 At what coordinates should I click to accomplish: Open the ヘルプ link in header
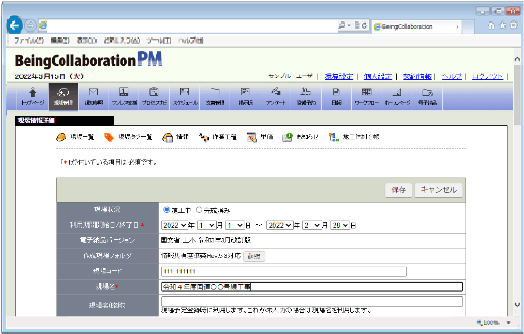tap(452, 76)
